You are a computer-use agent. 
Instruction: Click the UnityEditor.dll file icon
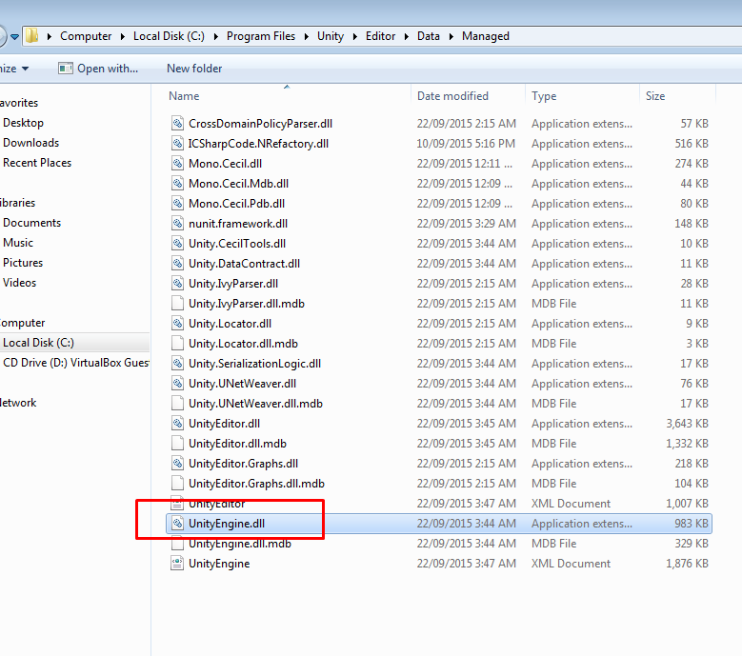coord(177,424)
